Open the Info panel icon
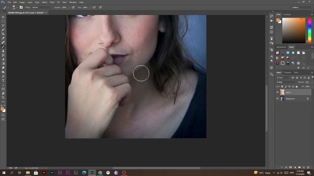Screen dimensions: 314x176 (x=271, y=32)
